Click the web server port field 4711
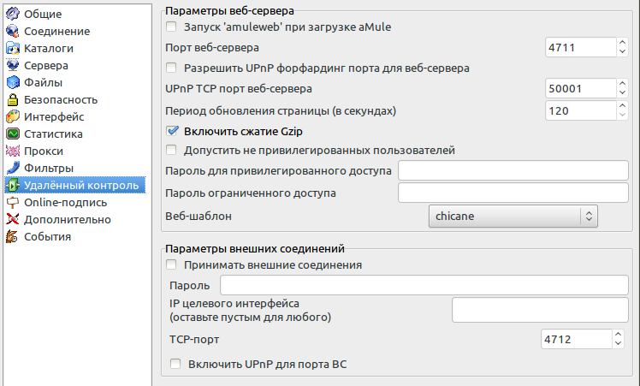Image resolution: width=640 pixels, height=386 pixels. pos(580,47)
